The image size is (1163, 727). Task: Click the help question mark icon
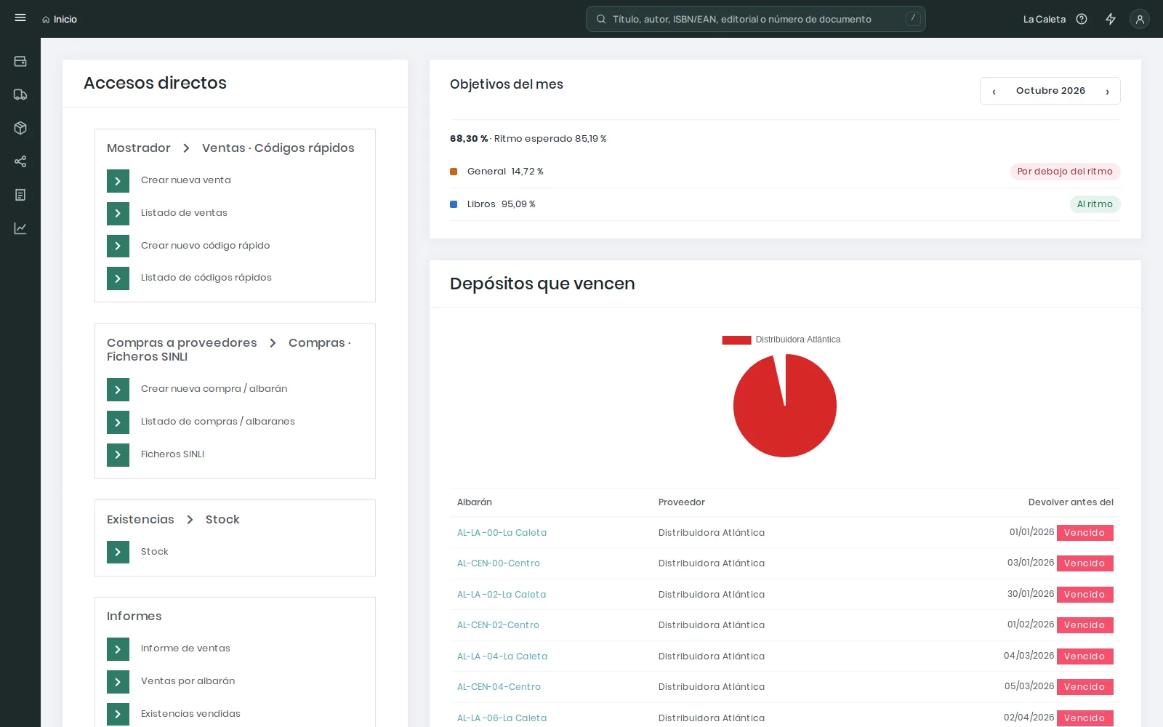point(1082,19)
